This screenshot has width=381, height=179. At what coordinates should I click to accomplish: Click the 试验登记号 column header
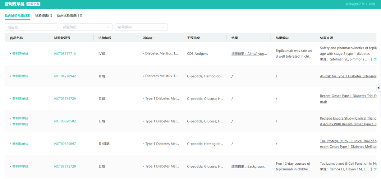click(x=62, y=38)
